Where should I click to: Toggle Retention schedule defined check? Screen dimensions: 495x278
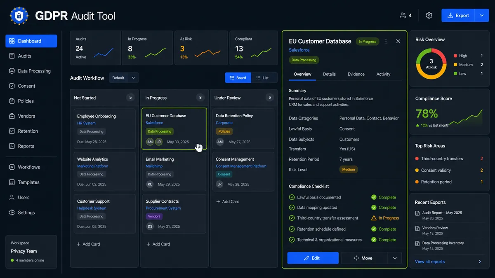click(x=292, y=229)
